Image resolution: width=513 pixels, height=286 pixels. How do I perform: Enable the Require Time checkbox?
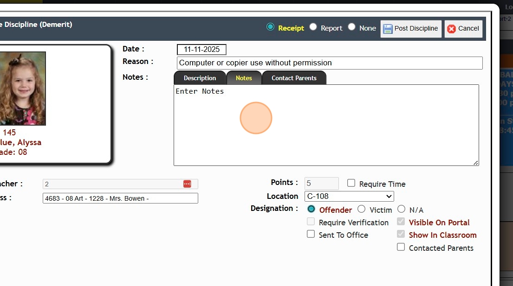(x=351, y=183)
